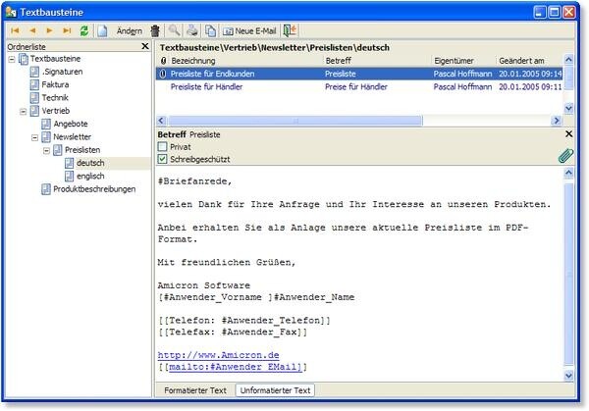Click the printer icon in toolbar
Viewport: 589px width, 411px height.
[191, 31]
